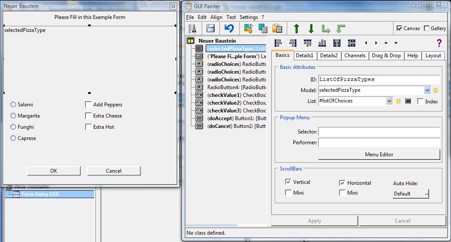Open the Auto Hide Default dropdown

pos(411,194)
